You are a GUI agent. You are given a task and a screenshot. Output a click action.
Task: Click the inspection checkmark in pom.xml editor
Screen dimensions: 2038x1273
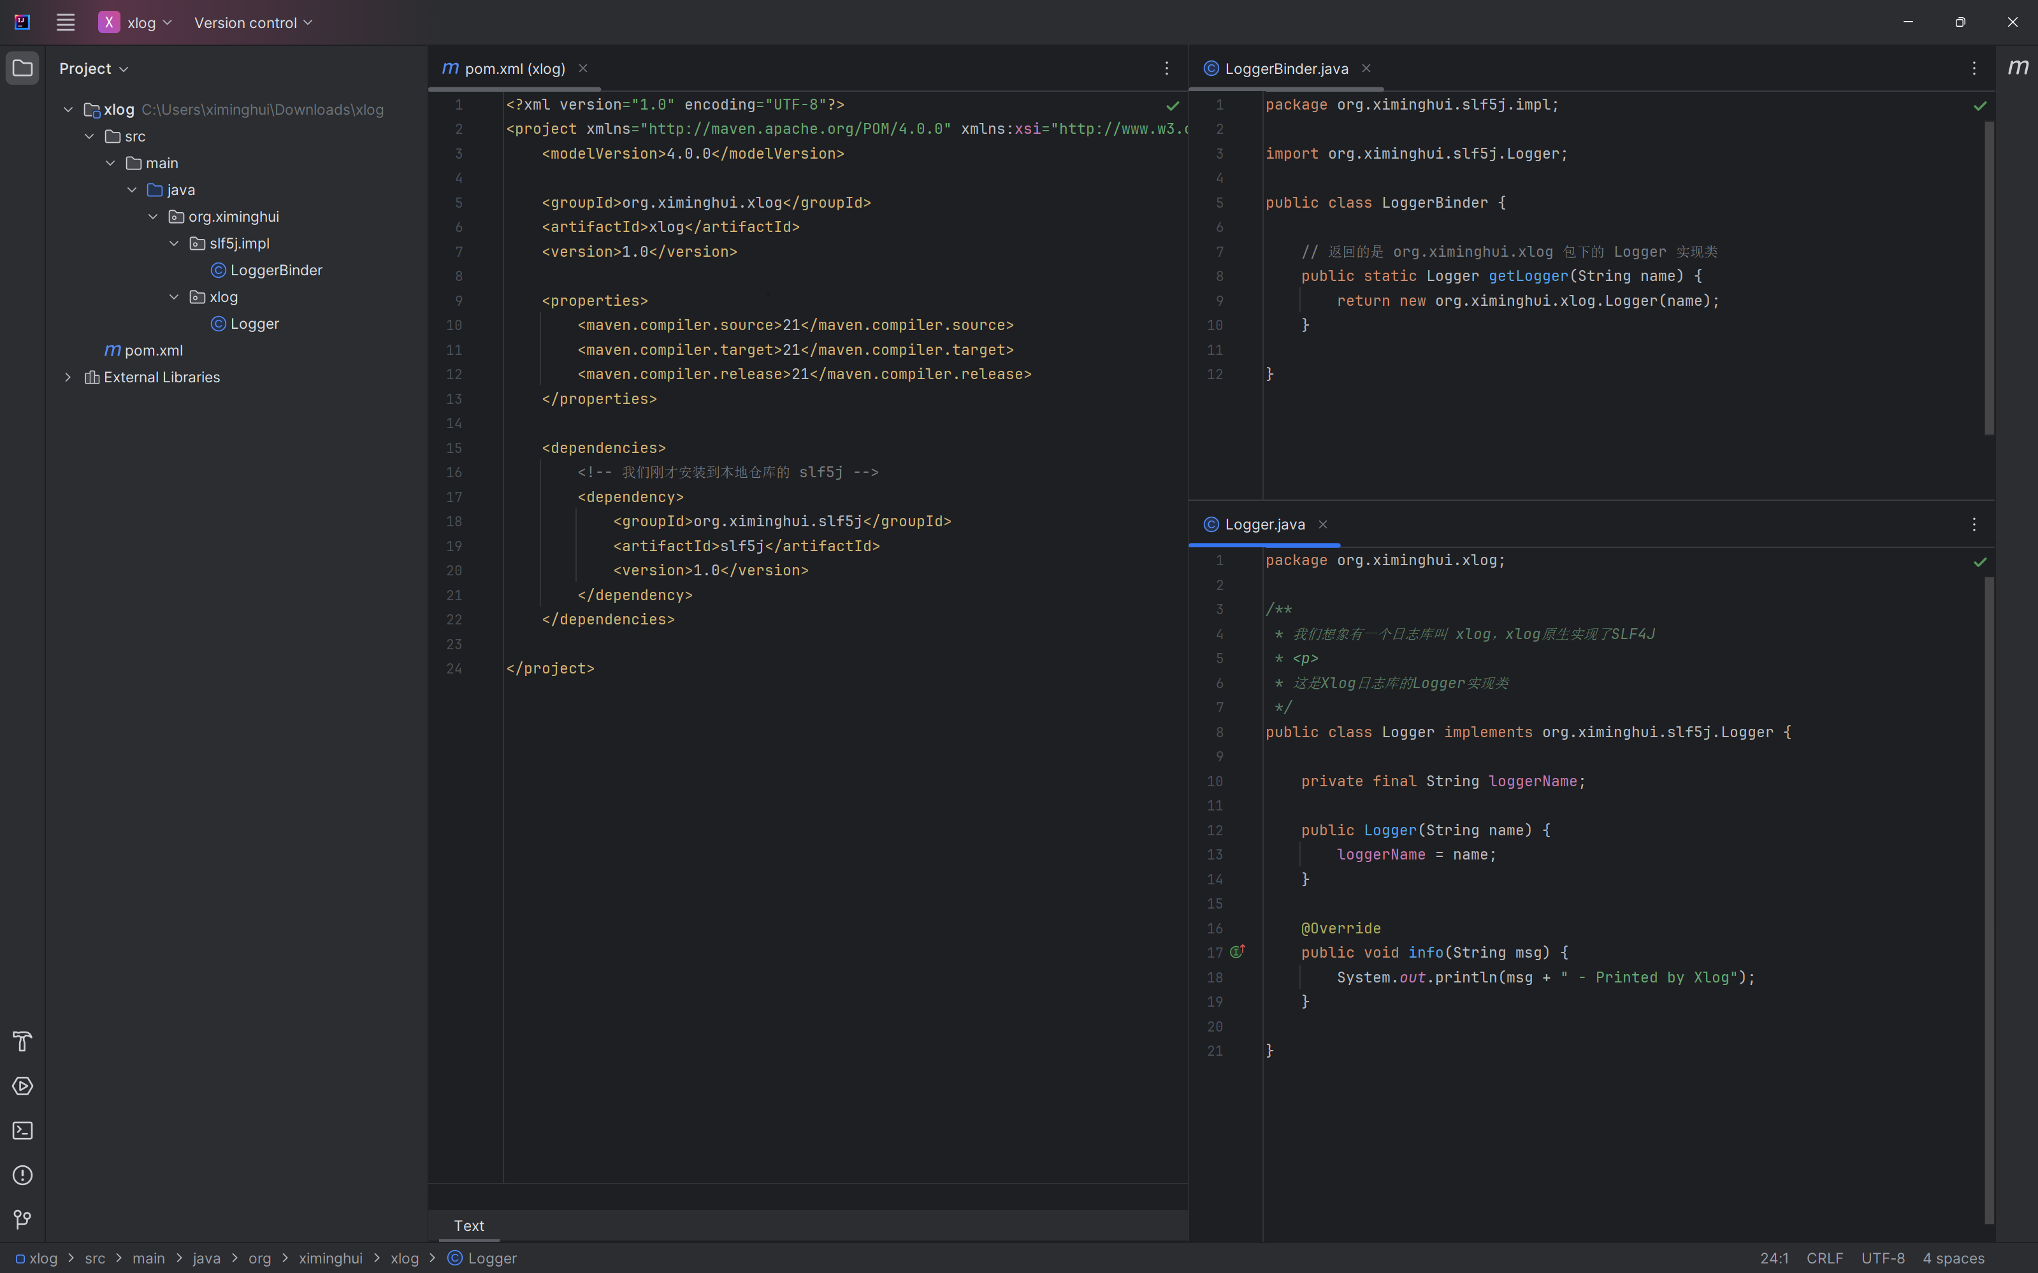1173,106
